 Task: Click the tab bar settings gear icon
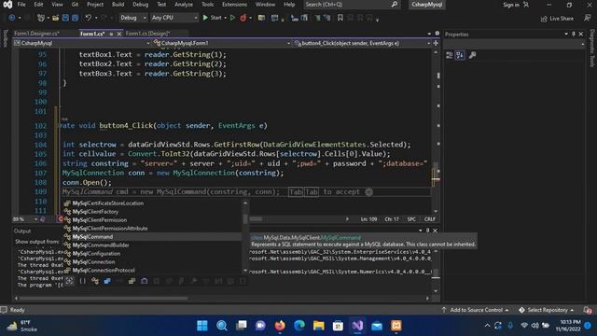(x=437, y=34)
